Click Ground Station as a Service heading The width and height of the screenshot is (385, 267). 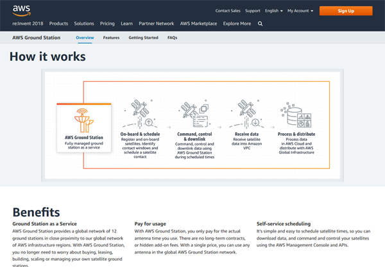tap(44, 223)
